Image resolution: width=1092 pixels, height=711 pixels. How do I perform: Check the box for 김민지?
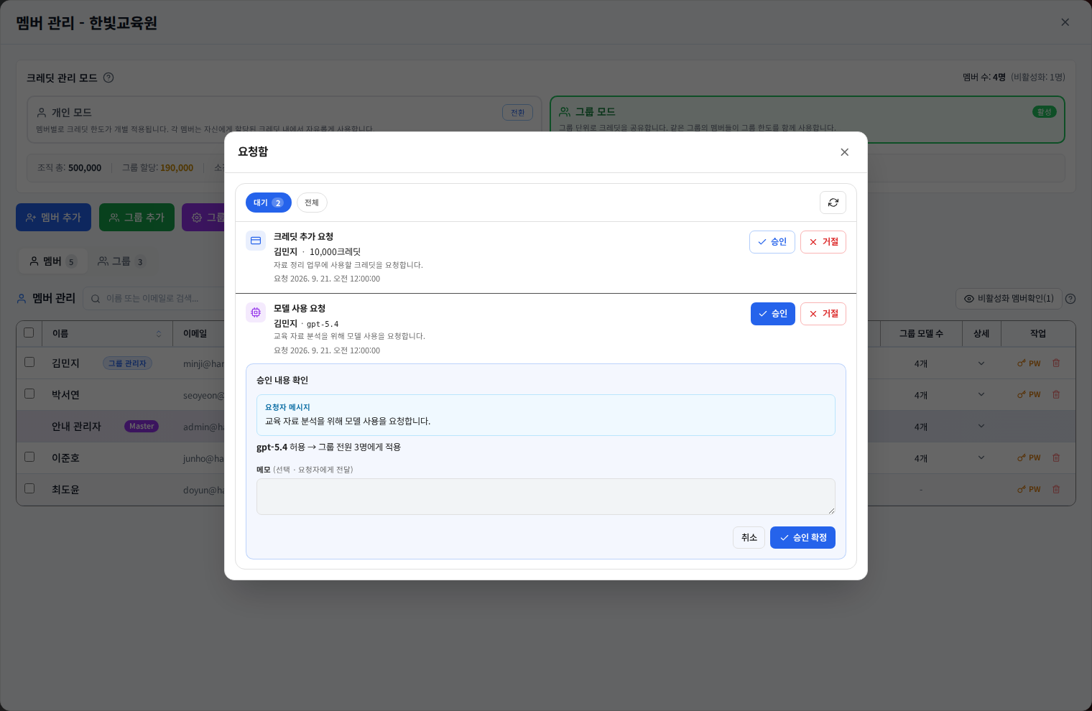[x=29, y=362]
